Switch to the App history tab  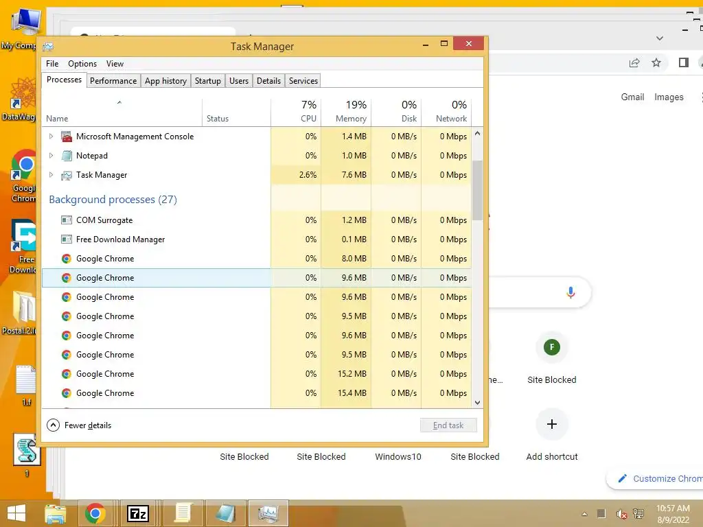point(165,81)
